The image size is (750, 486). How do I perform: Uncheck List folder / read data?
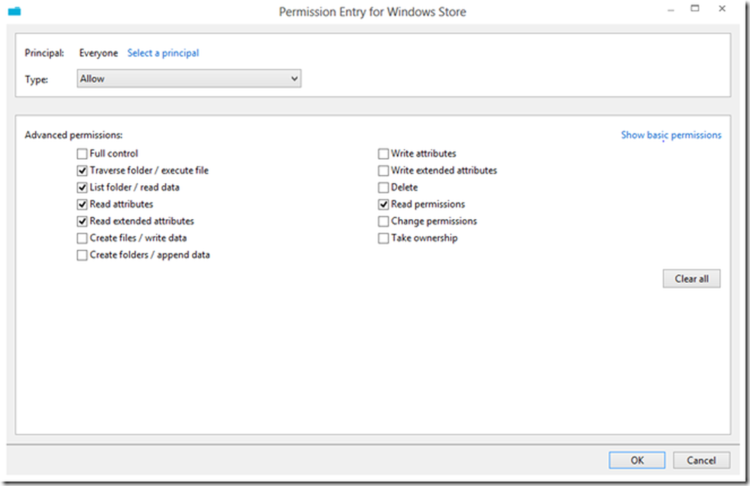[x=82, y=187]
